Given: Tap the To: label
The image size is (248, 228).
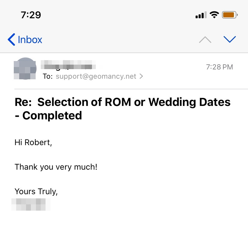Looking at the screenshot, I should (48, 76).
